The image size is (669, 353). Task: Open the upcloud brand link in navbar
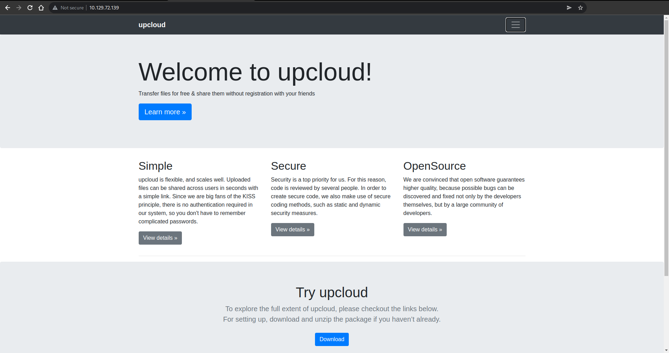coord(152,25)
